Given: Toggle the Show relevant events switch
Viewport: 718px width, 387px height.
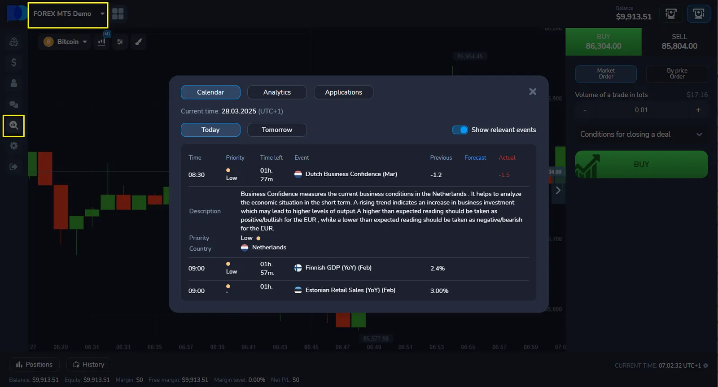Looking at the screenshot, I should click(460, 130).
